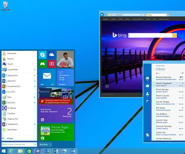Expand OneNote 2013 jump list arrow
The image size is (185, 154).
(35, 124)
